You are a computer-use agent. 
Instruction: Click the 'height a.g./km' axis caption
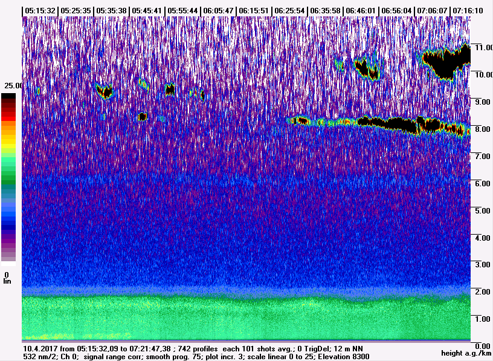coord(466,353)
